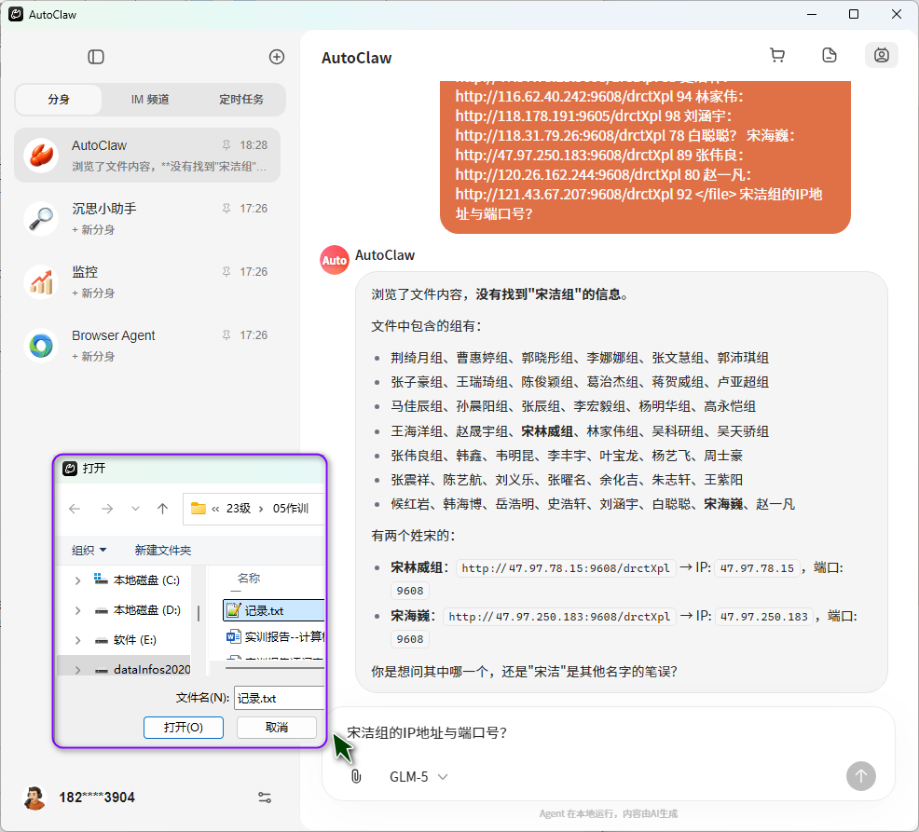
Task: Click the red lobster AutoClaw avatar
Action: click(x=41, y=156)
